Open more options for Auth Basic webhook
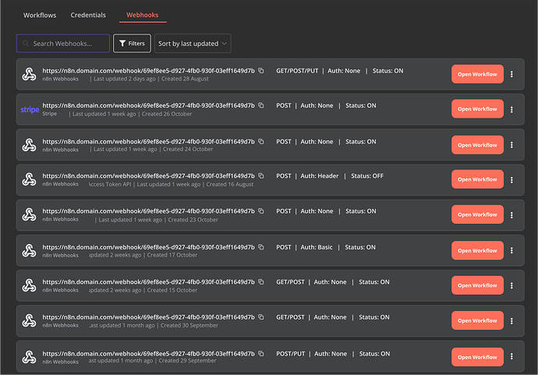Viewport: 538px width, 375px height. (x=511, y=250)
